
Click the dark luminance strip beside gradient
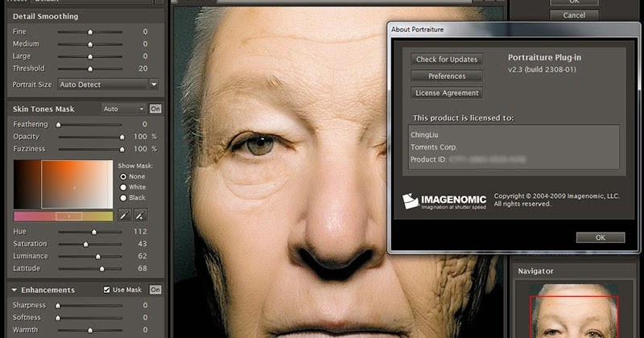coord(27,184)
